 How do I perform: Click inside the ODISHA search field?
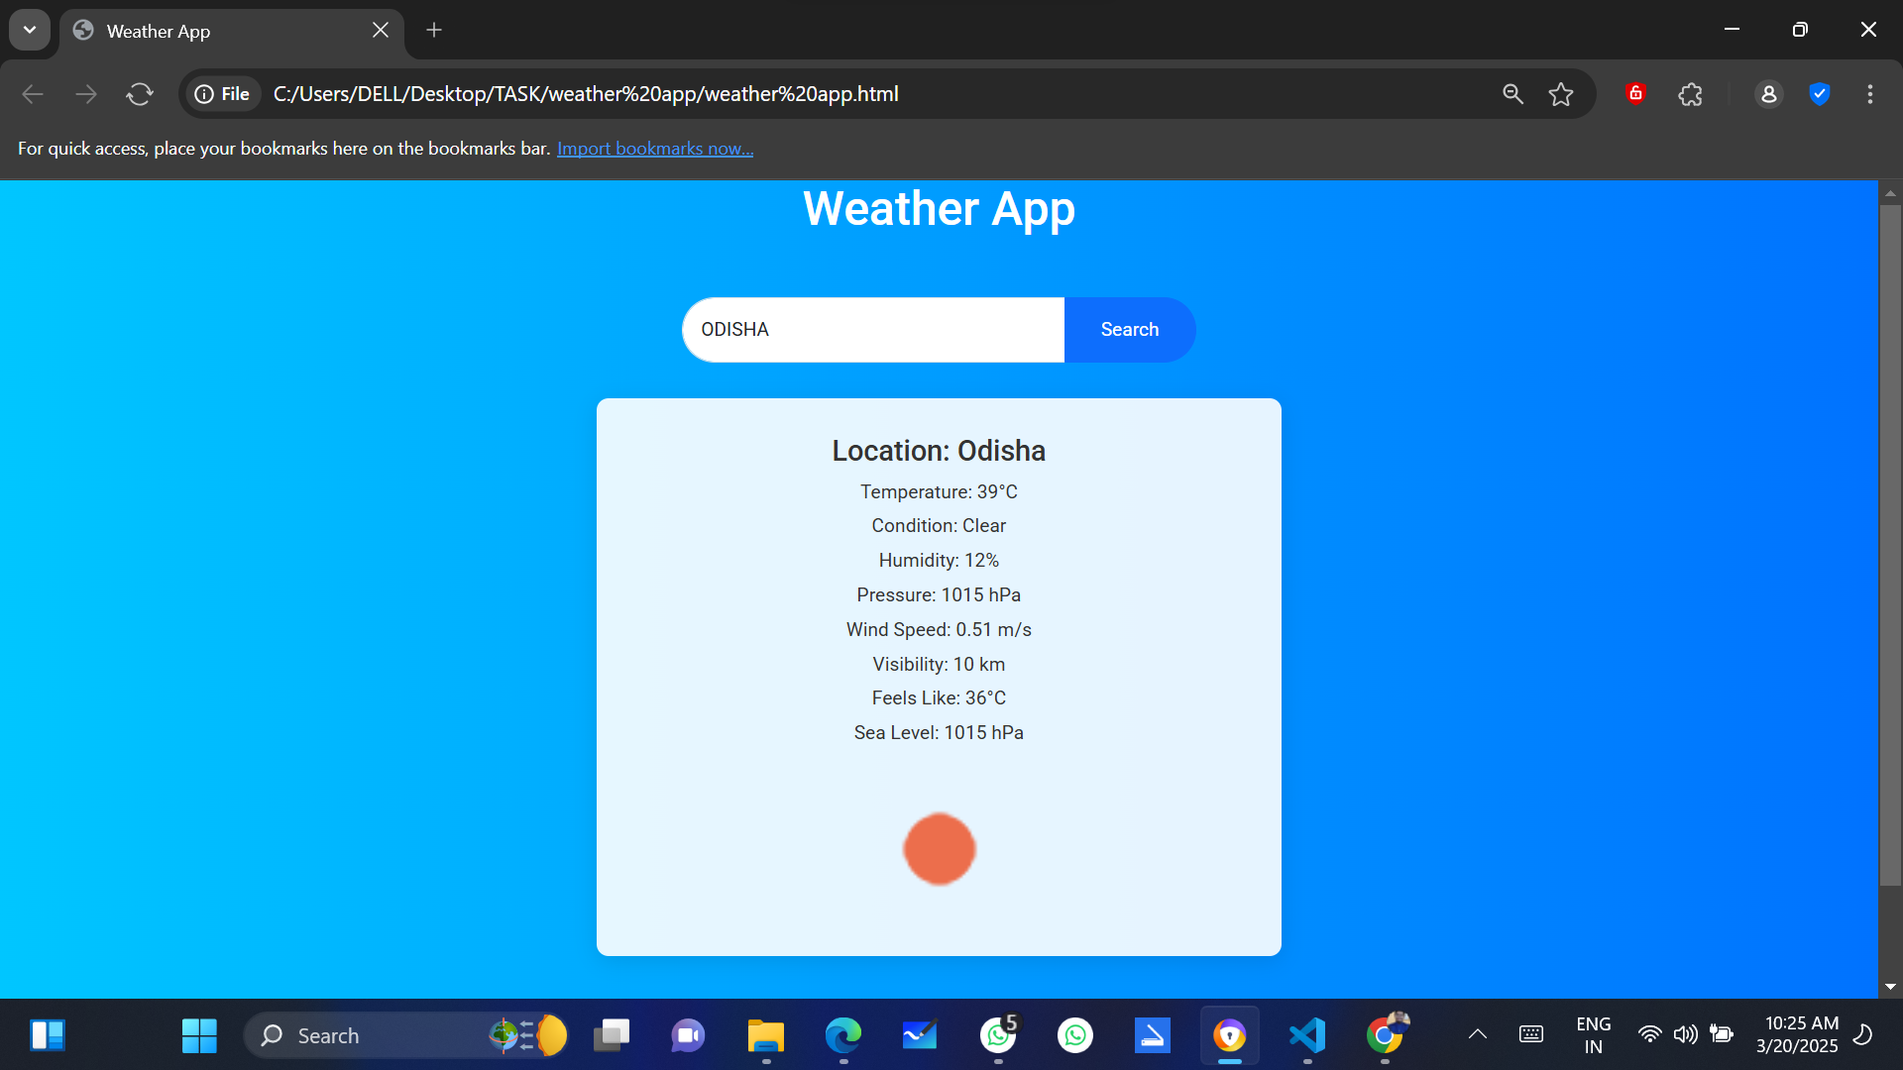tap(872, 329)
